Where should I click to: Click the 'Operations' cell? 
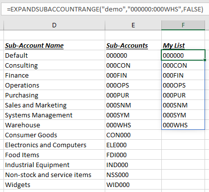[54, 85]
